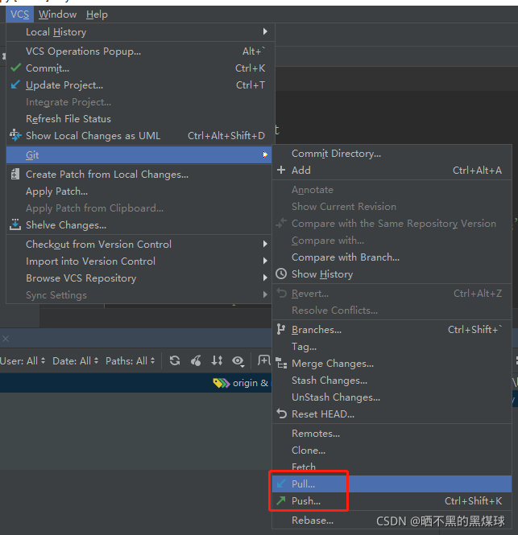518x535 pixels.
Task: Expand Import into Version Control submenu arrow
Action: pyautogui.click(x=265, y=261)
